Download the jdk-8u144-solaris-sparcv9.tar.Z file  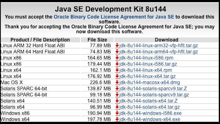point(153,89)
